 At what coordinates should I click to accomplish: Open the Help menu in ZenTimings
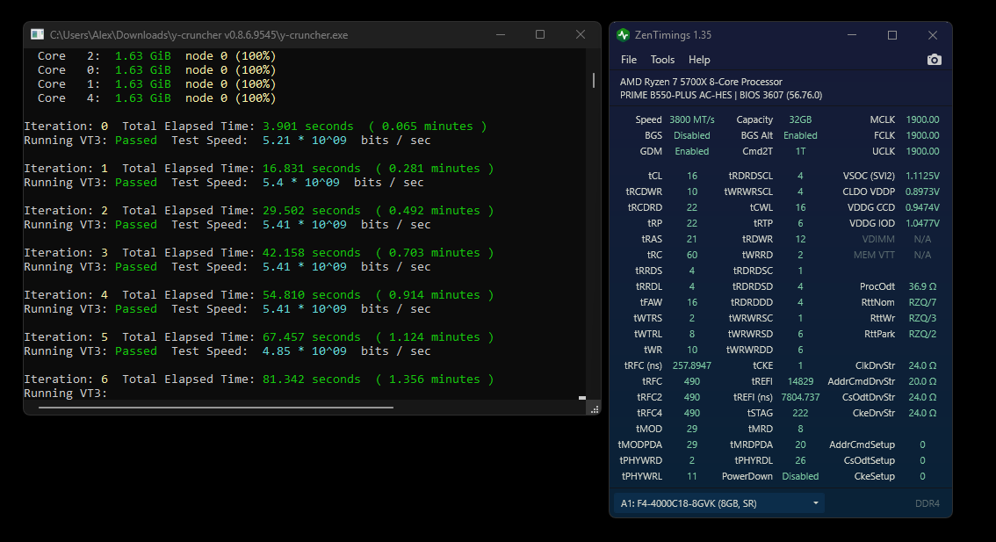(699, 60)
